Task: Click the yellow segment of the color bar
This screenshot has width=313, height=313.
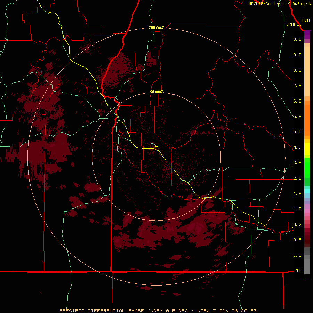Action: 307,149
